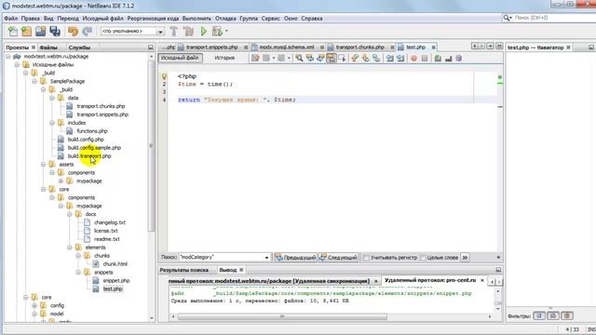Click the red Start Macro Recording icon

click(x=413, y=58)
